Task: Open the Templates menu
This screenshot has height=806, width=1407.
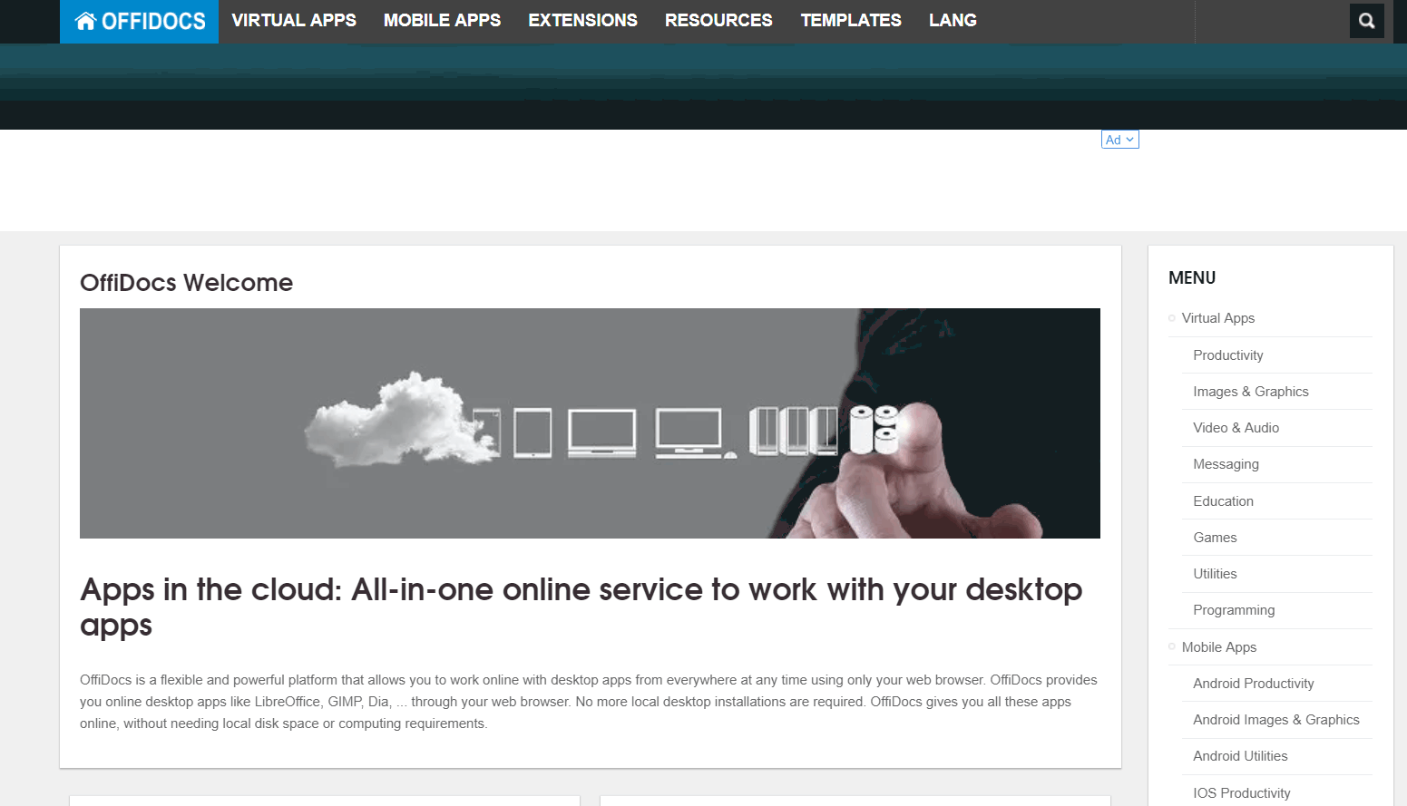Action: (x=851, y=20)
